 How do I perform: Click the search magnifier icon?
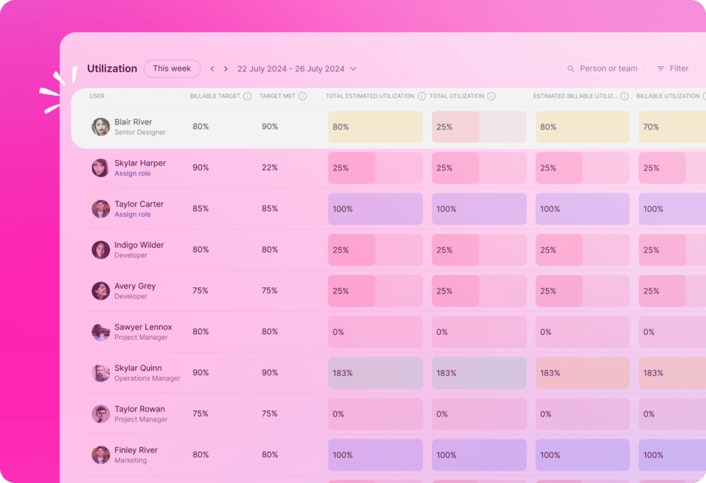(x=570, y=69)
